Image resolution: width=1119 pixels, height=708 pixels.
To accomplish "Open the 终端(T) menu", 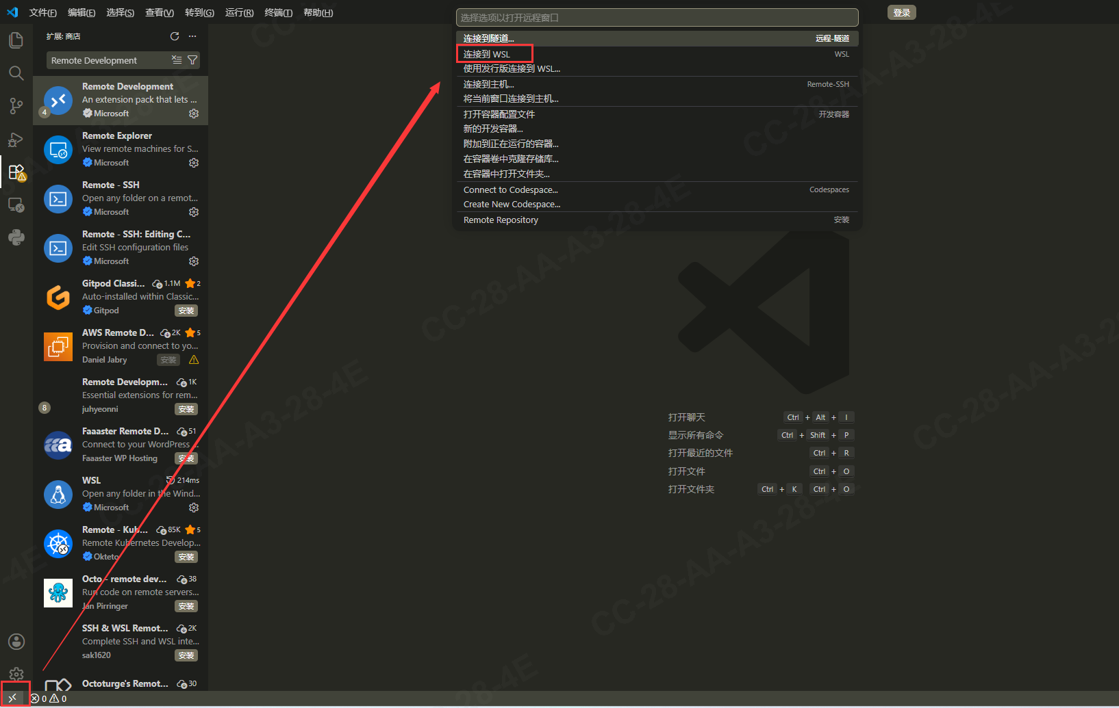I will click(278, 12).
